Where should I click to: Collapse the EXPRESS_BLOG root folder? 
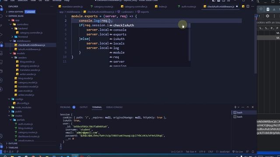[16, 16]
